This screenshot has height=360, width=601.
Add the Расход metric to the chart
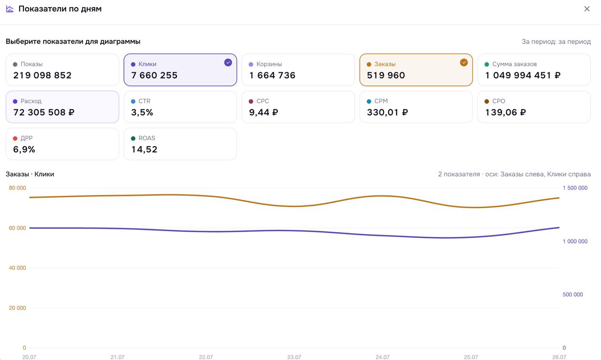62,107
